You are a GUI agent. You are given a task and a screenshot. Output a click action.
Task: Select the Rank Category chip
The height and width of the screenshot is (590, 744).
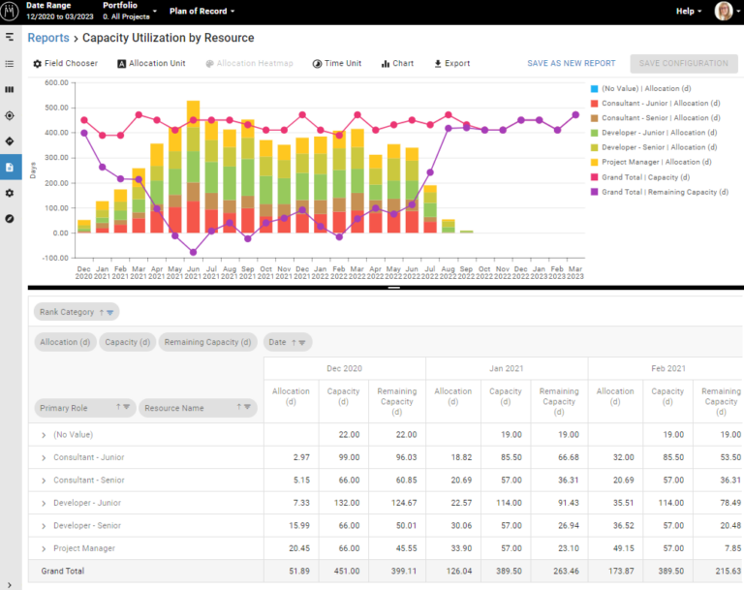[77, 312]
